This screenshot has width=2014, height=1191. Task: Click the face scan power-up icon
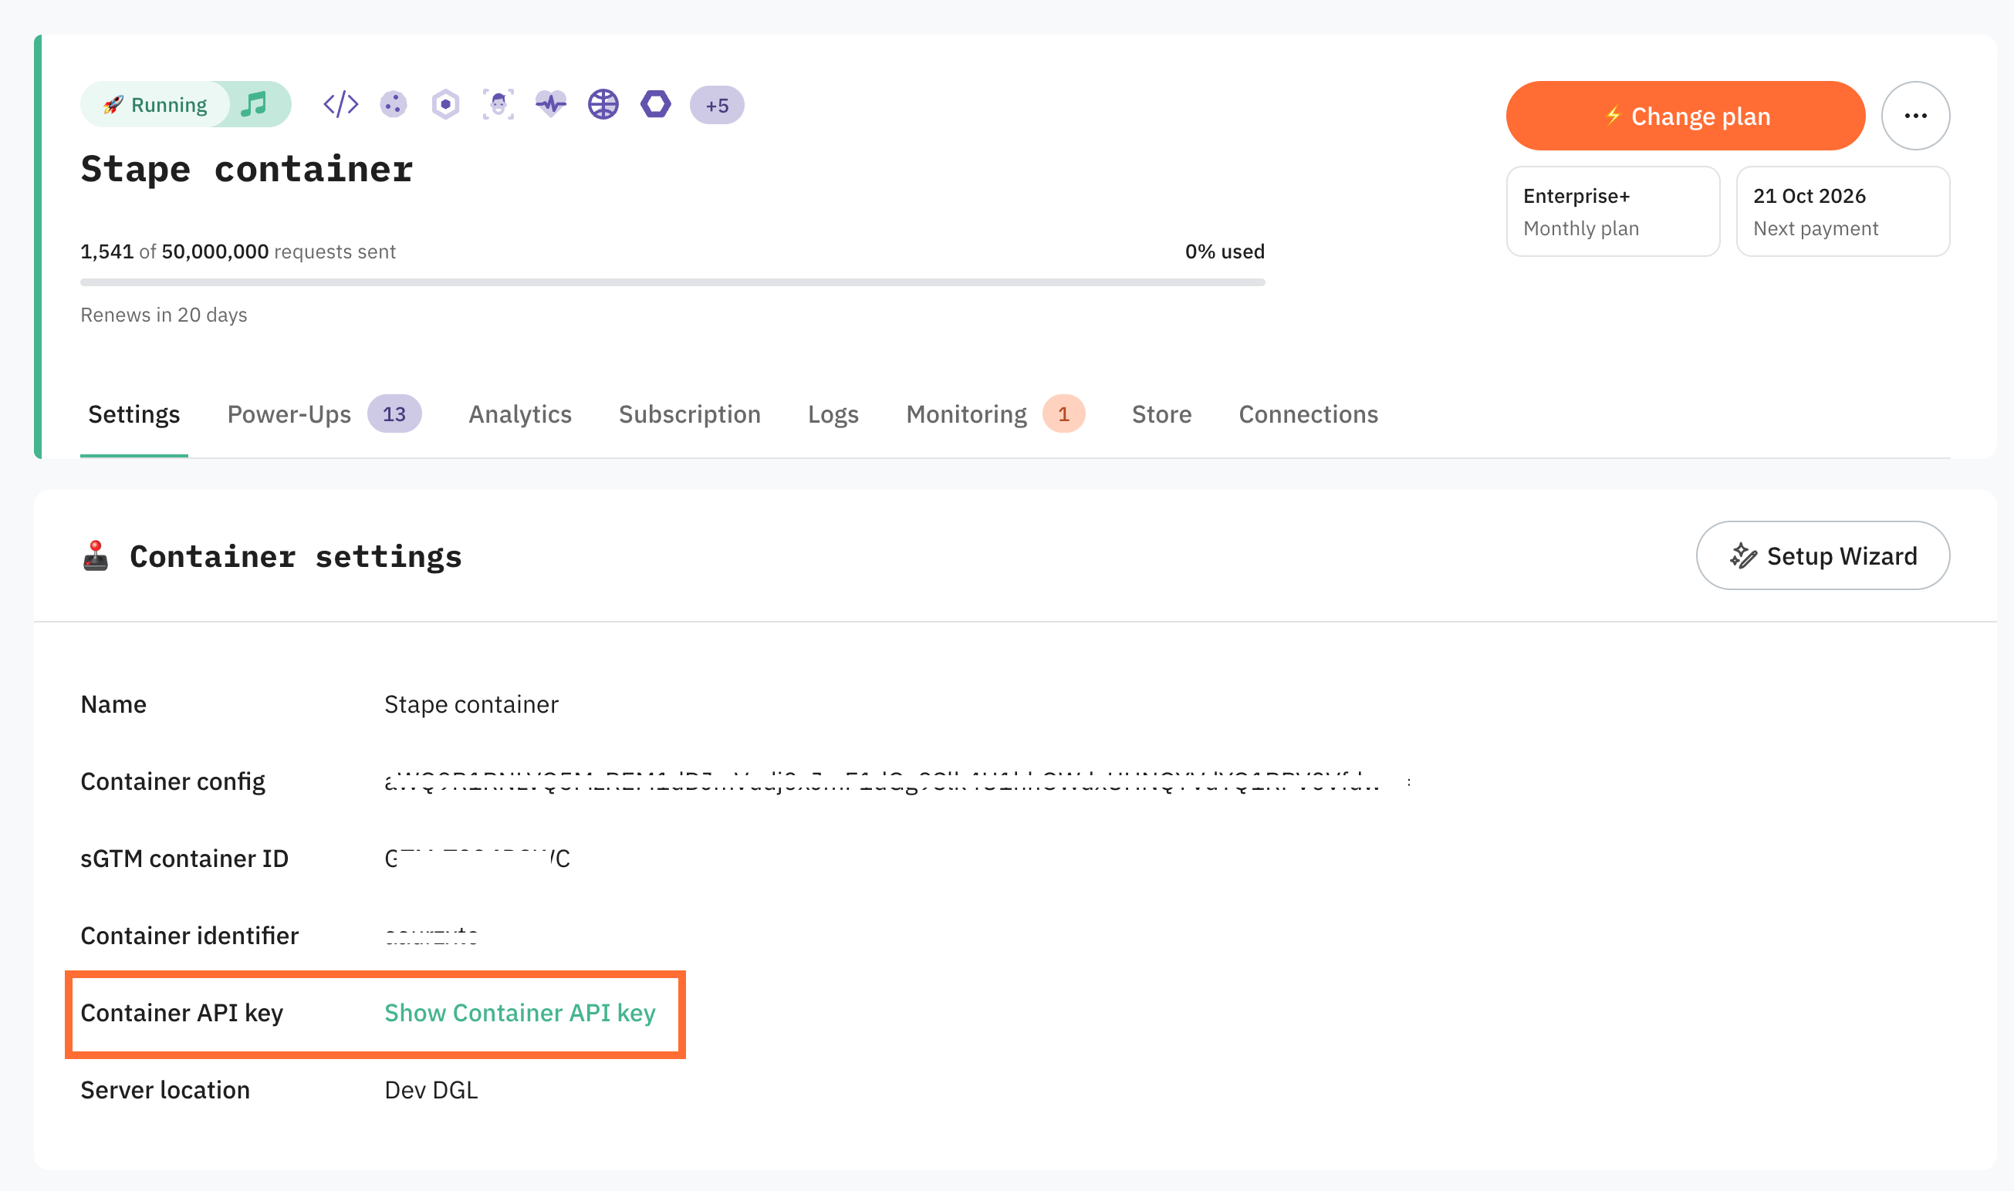pyautogui.click(x=498, y=104)
